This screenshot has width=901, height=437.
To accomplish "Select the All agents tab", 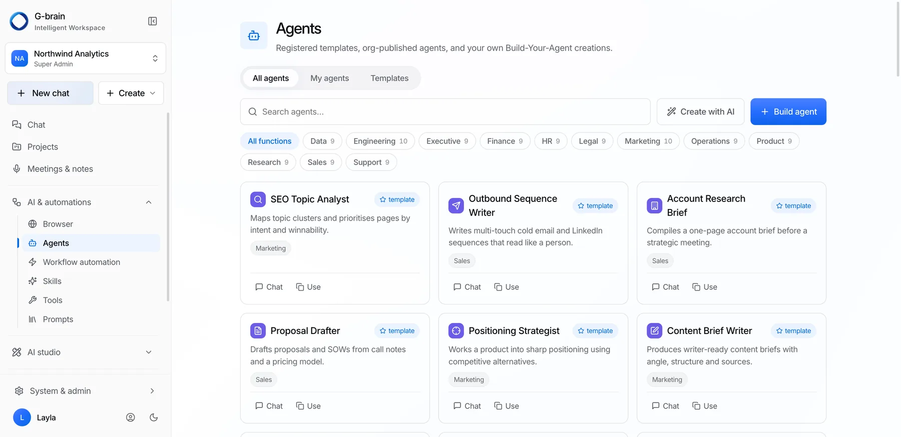I will pos(271,78).
